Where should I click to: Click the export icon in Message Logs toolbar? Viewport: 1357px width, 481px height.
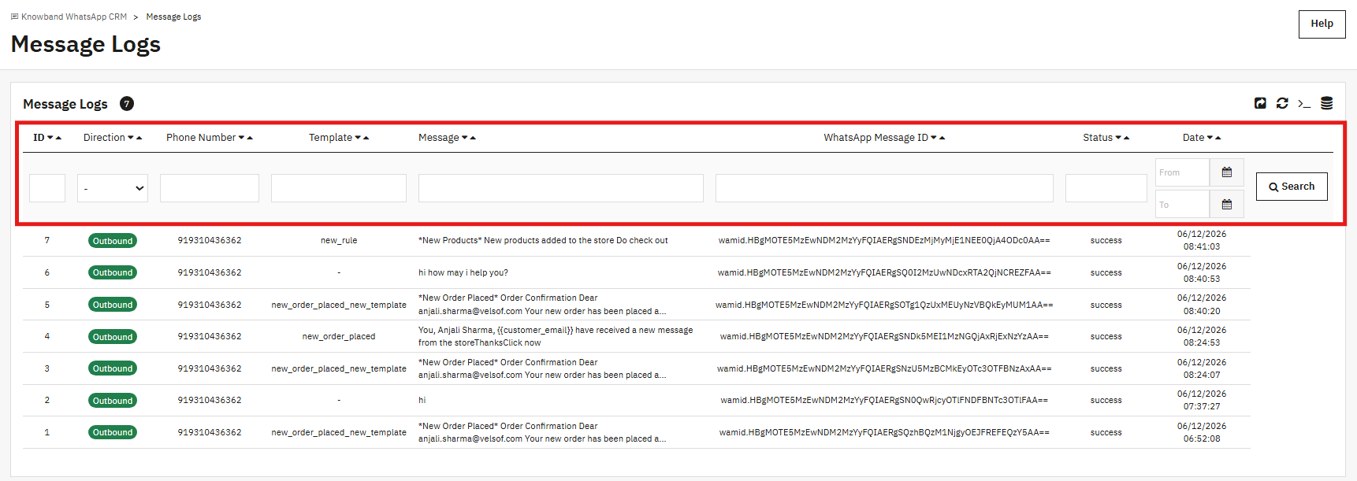click(x=1260, y=103)
